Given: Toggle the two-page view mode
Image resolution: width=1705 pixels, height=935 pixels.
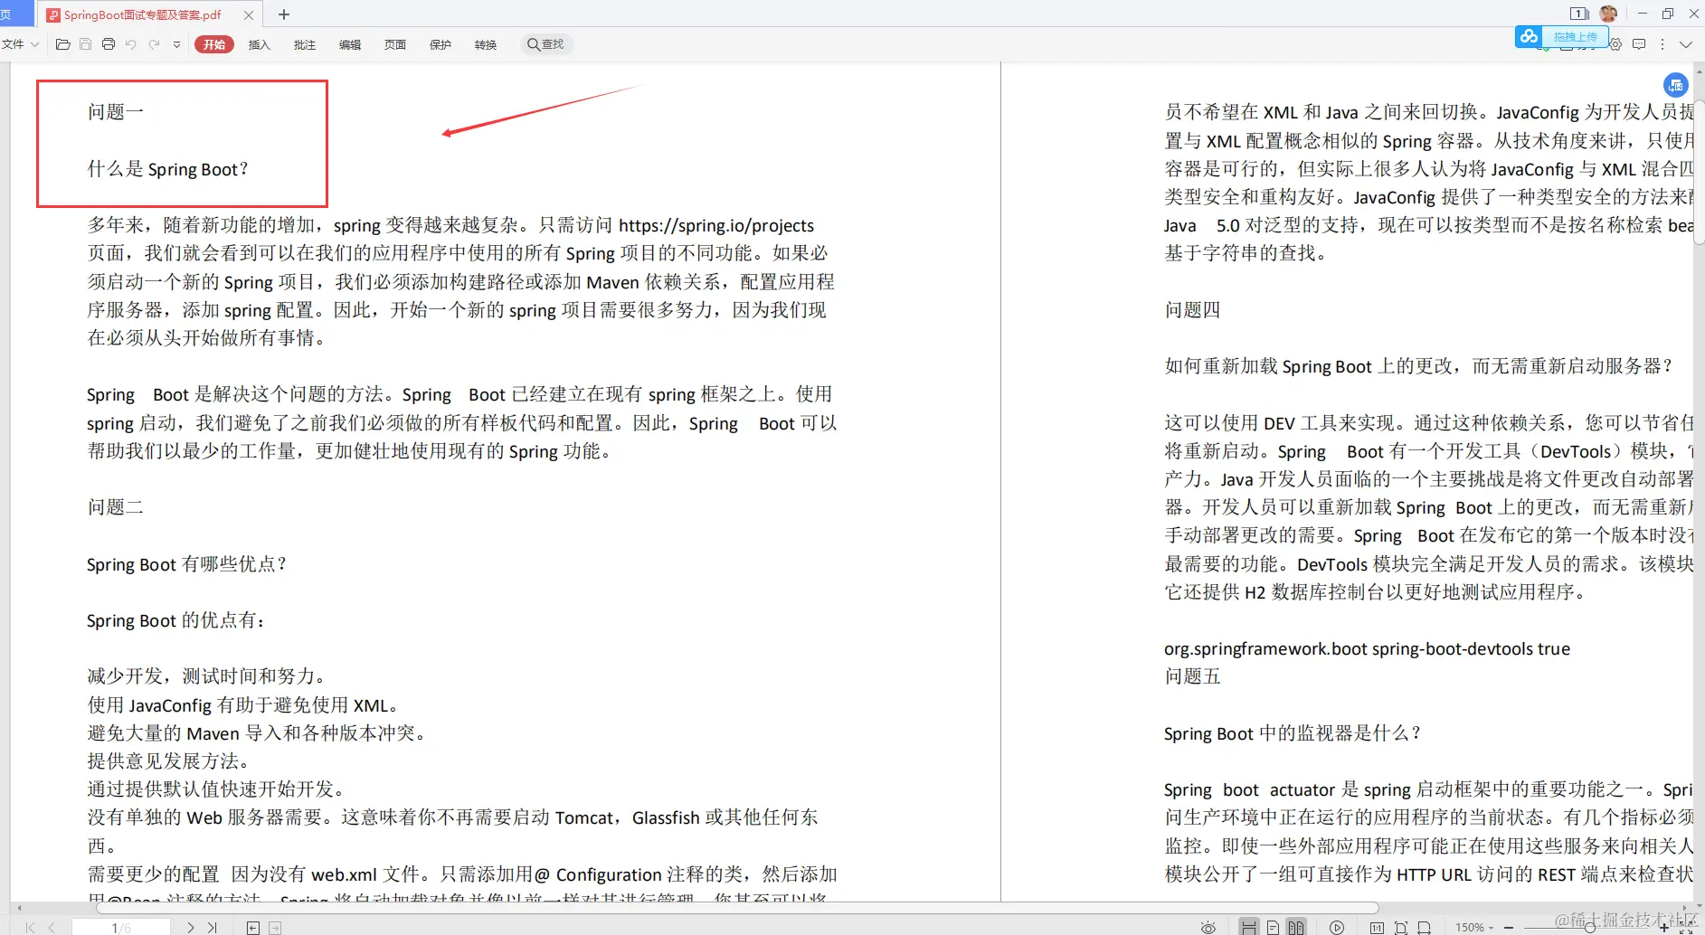Looking at the screenshot, I should click(1296, 928).
